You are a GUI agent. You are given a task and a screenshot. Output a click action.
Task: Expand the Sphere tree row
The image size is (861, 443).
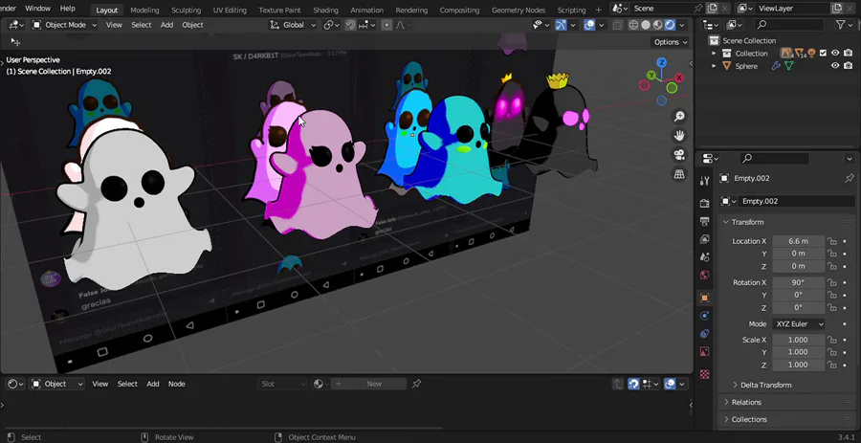tap(714, 66)
